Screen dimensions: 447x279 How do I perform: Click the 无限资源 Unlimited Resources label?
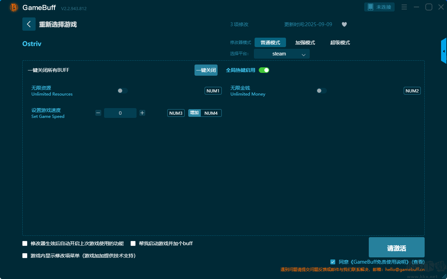52,91
